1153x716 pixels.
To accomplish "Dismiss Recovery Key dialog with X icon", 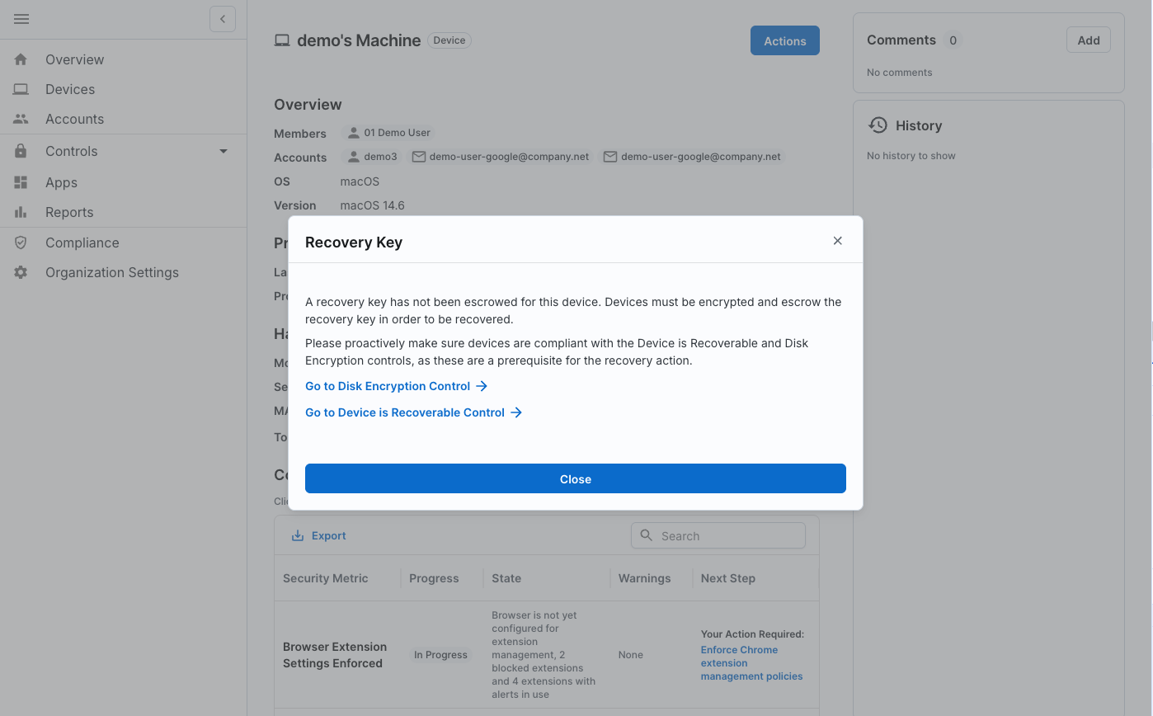I will 837,241.
